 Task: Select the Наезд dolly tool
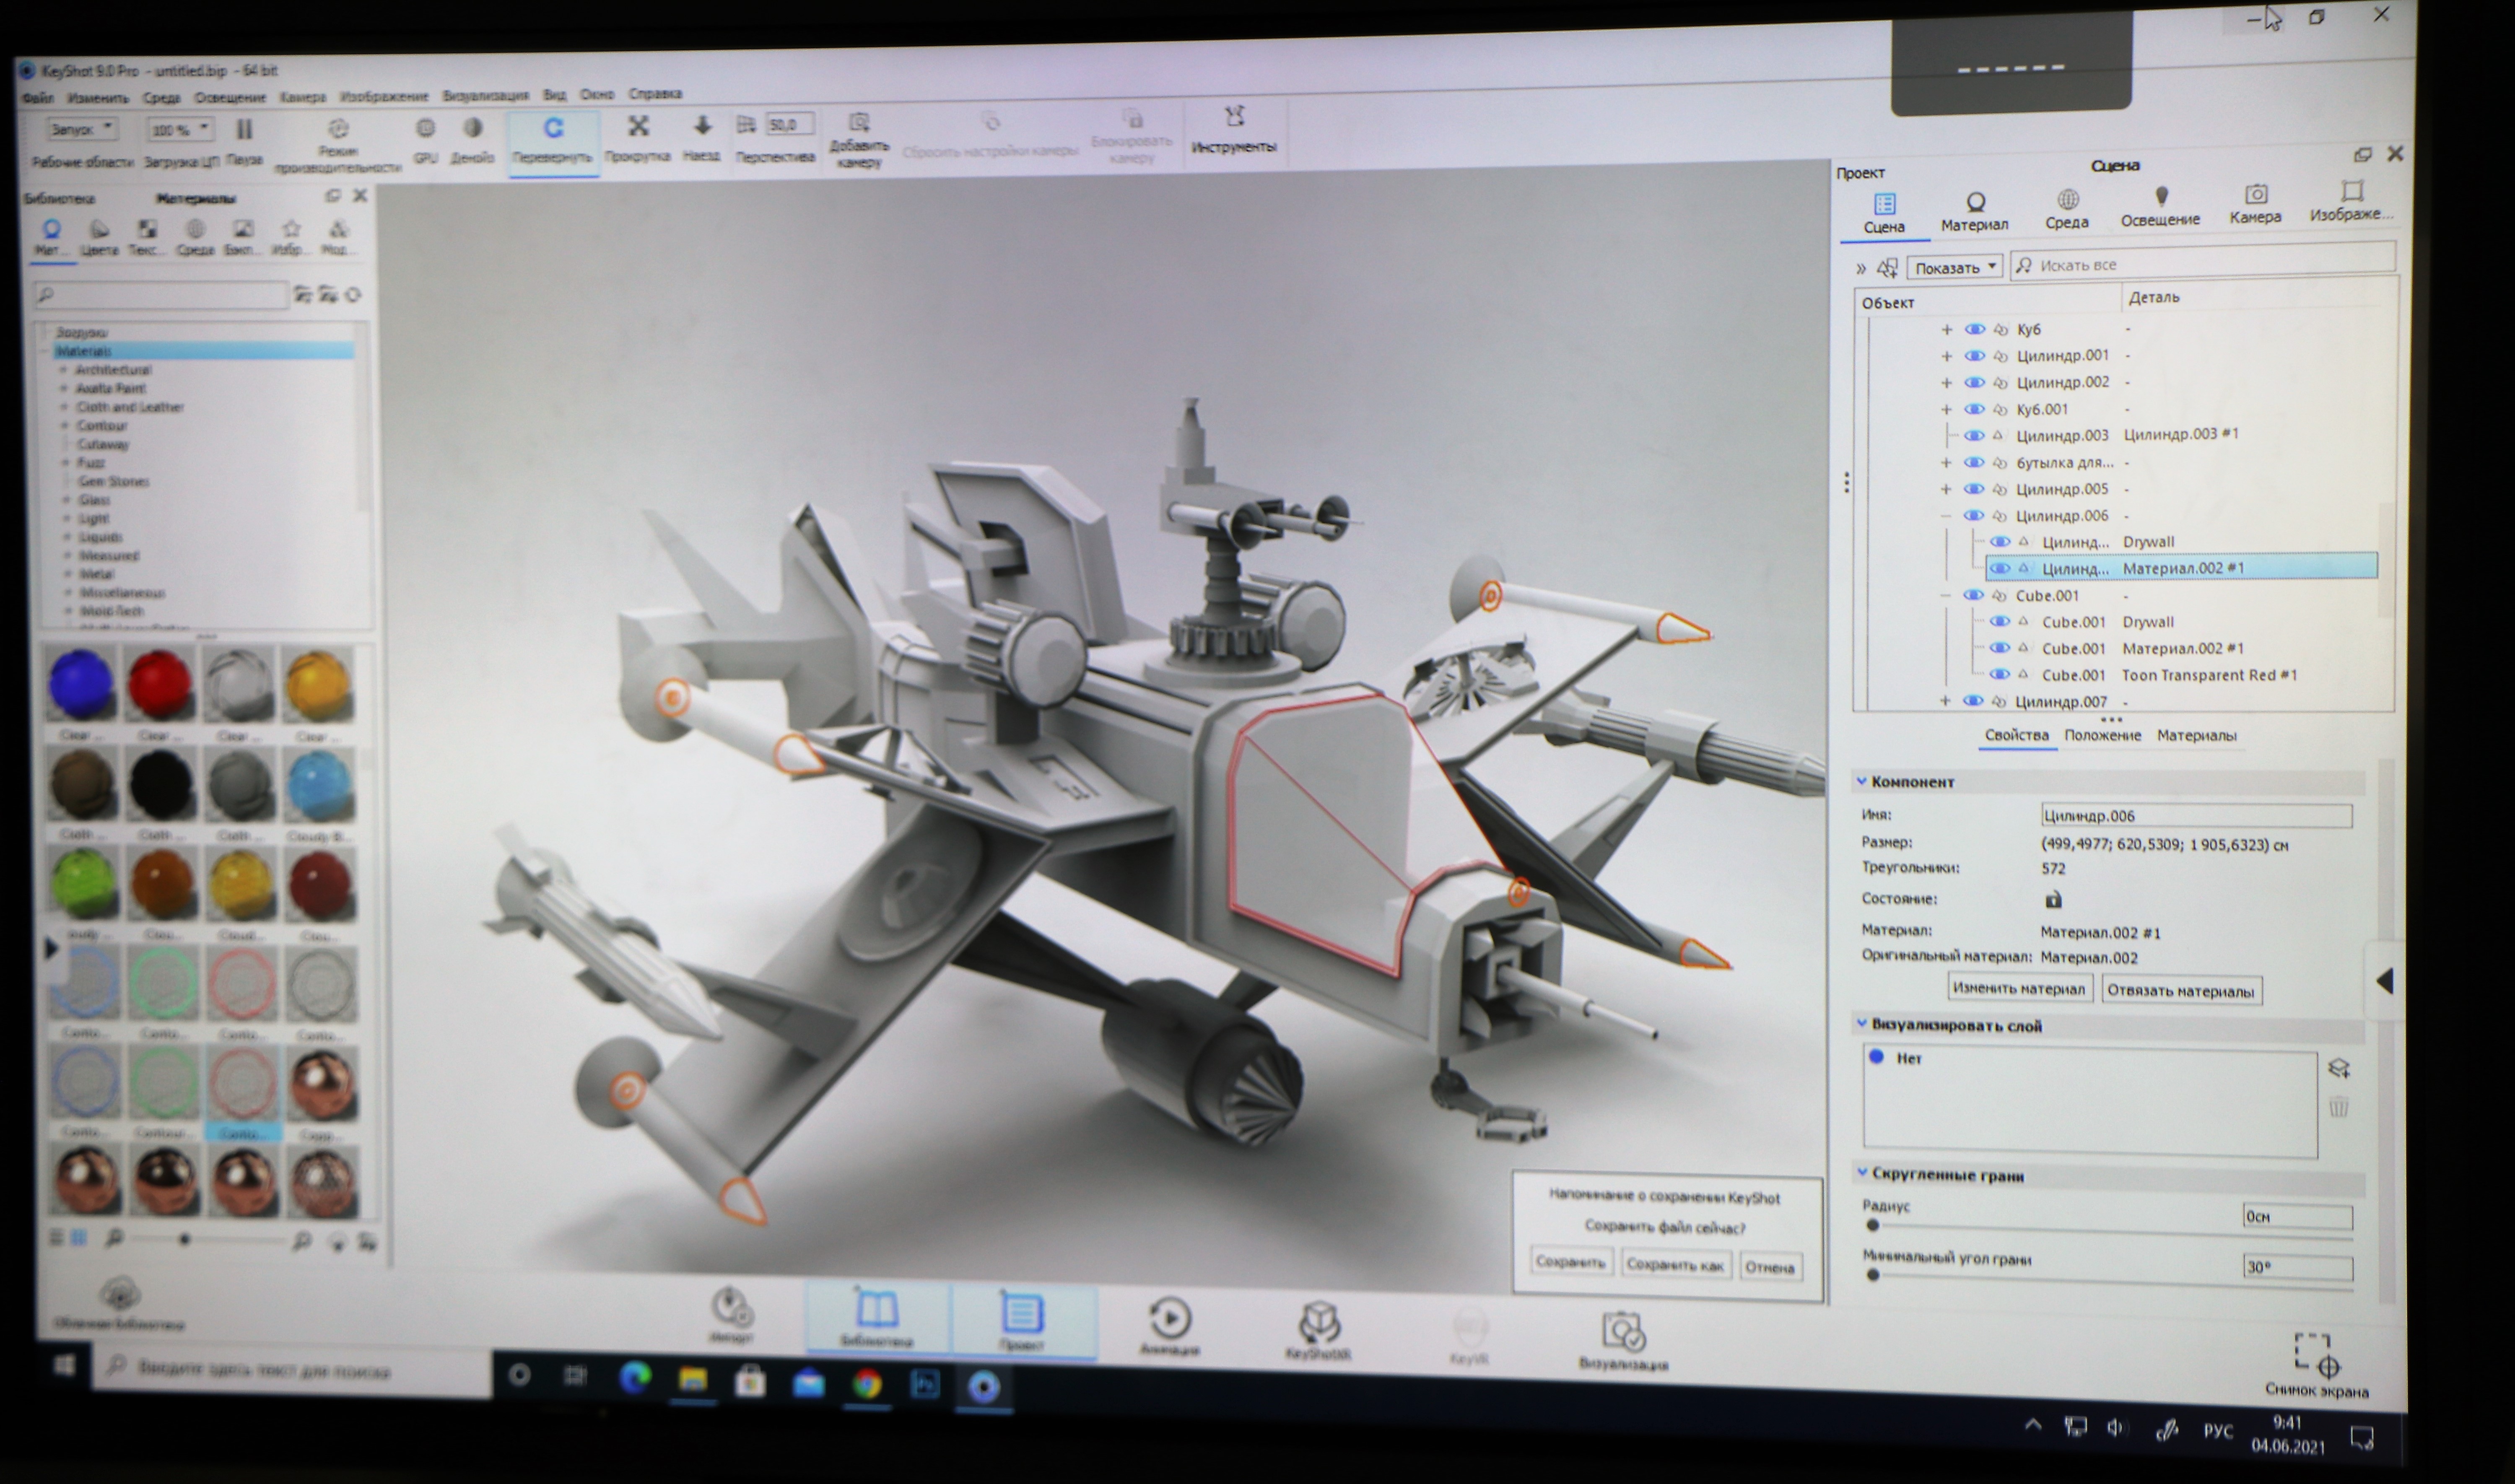[x=702, y=137]
